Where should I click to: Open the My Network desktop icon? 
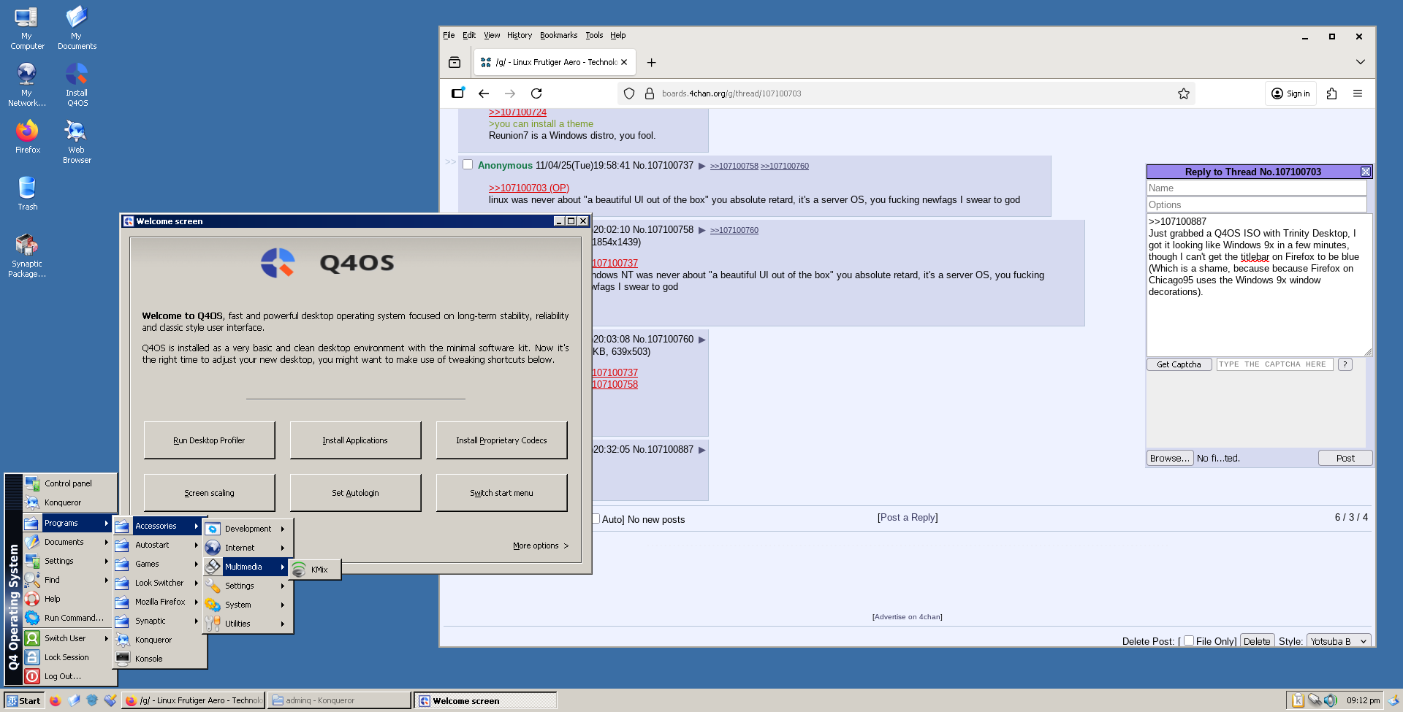[27, 85]
